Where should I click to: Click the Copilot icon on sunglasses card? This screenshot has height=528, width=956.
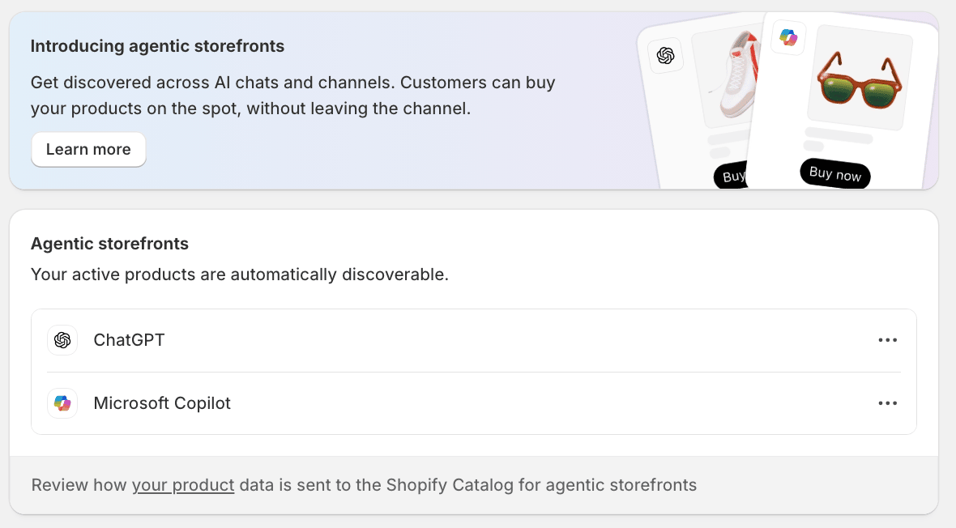point(788,37)
